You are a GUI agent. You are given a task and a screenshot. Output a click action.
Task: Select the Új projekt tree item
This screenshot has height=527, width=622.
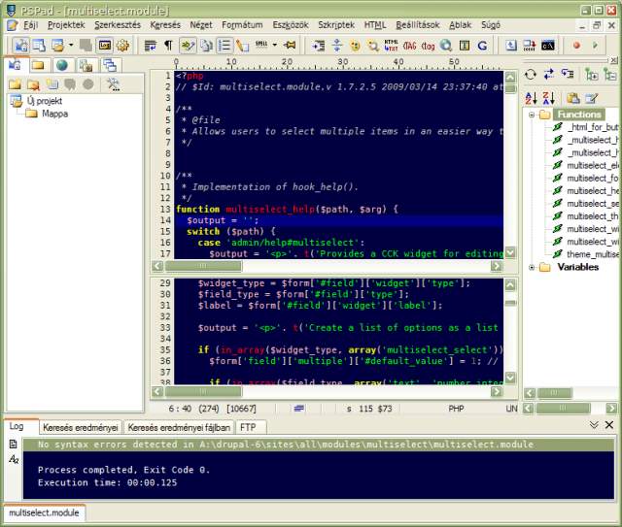45,101
